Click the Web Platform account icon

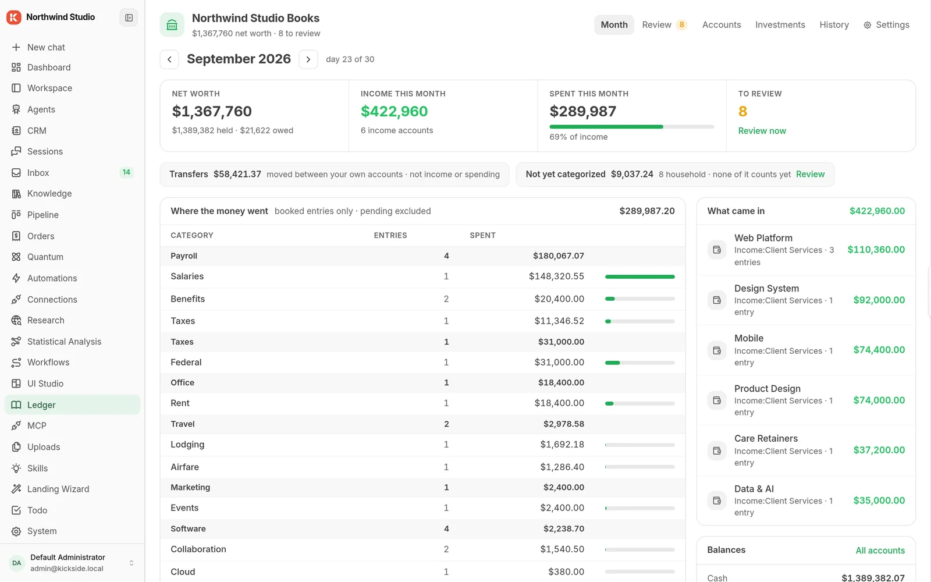click(x=717, y=250)
